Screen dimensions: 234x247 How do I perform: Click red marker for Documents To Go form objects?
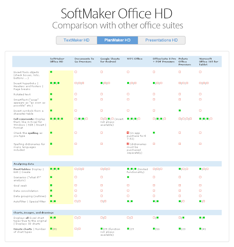click(76, 72)
